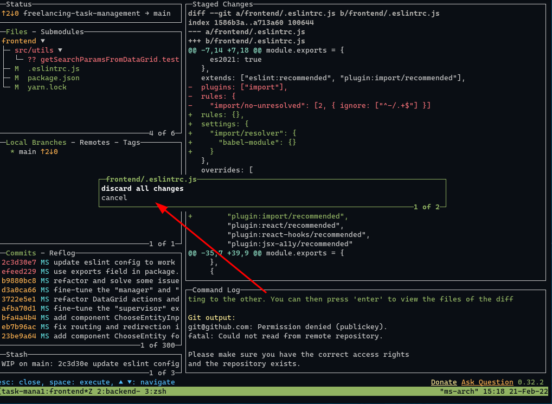This screenshot has width=552, height=404.
Task: Select the Local Branches tab
Action: point(36,143)
